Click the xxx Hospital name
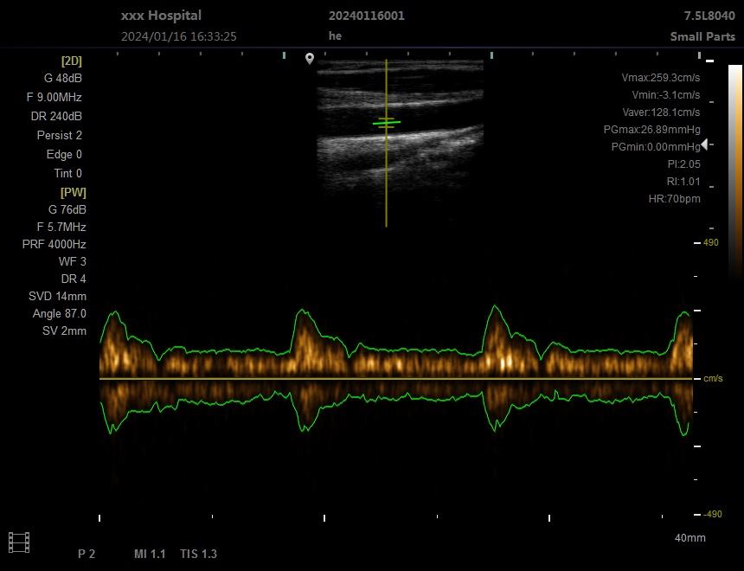This screenshot has width=744, height=571. click(x=161, y=16)
